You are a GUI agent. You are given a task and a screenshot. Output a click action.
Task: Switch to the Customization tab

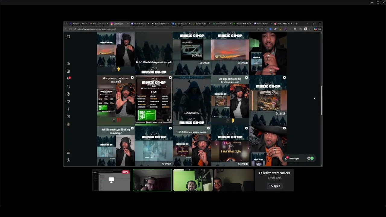click(222, 24)
